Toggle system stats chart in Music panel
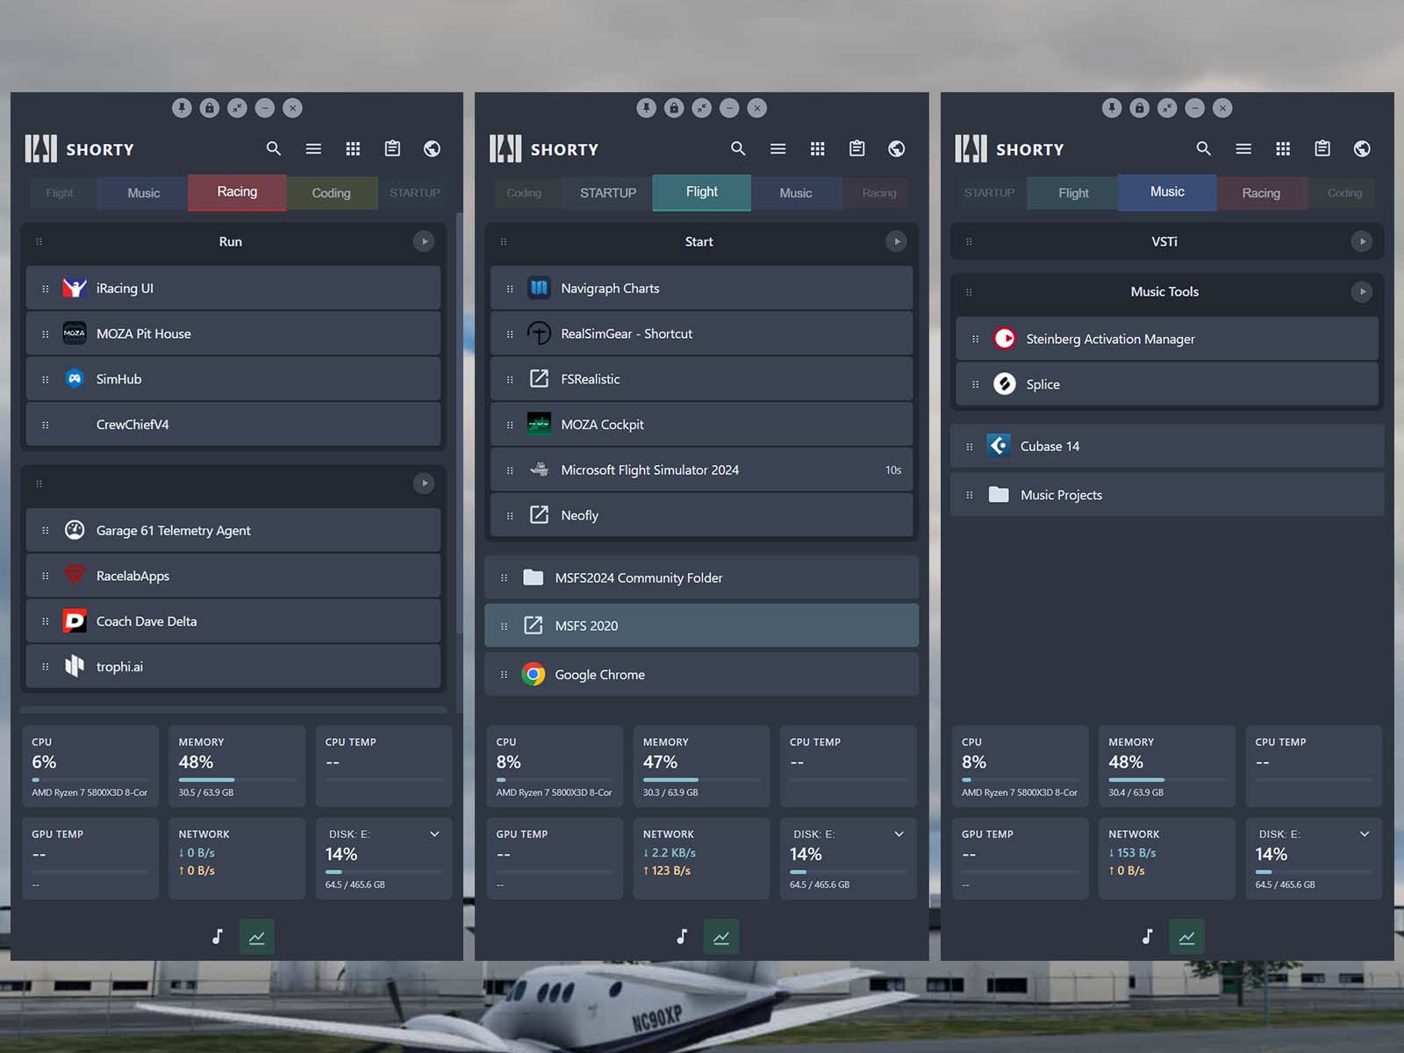This screenshot has height=1053, width=1404. [x=1186, y=937]
